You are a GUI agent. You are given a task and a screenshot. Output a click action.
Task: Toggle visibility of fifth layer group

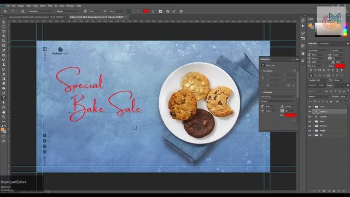click(x=310, y=126)
